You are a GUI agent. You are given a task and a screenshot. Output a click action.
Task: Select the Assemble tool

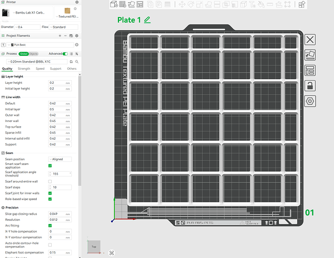click(279, 4)
